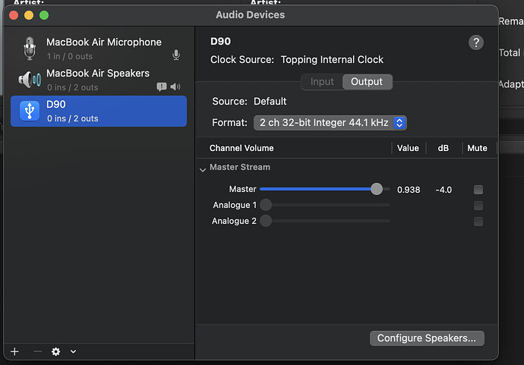Select the 'D90' row in device list
Image resolution: width=524 pixels, height=365 pixels.
pos(99,112)
